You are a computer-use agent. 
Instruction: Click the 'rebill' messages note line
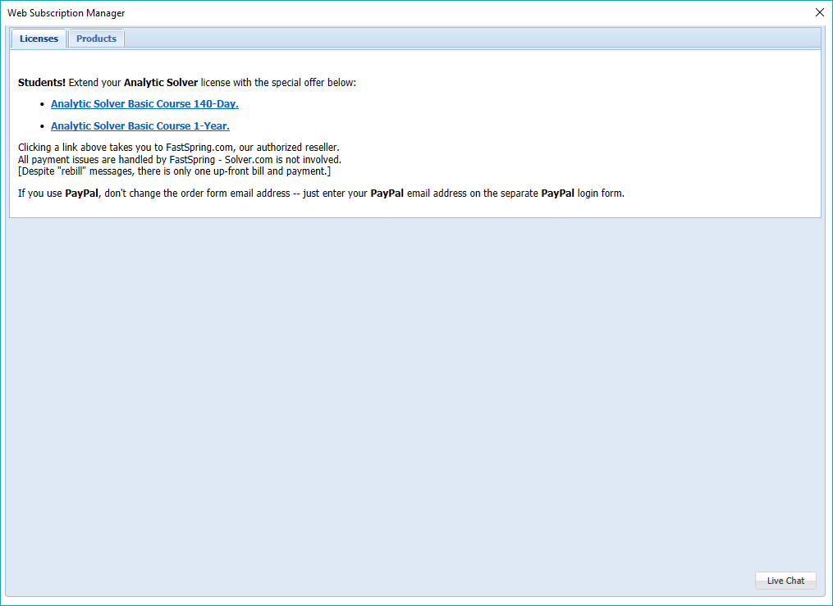174,171
